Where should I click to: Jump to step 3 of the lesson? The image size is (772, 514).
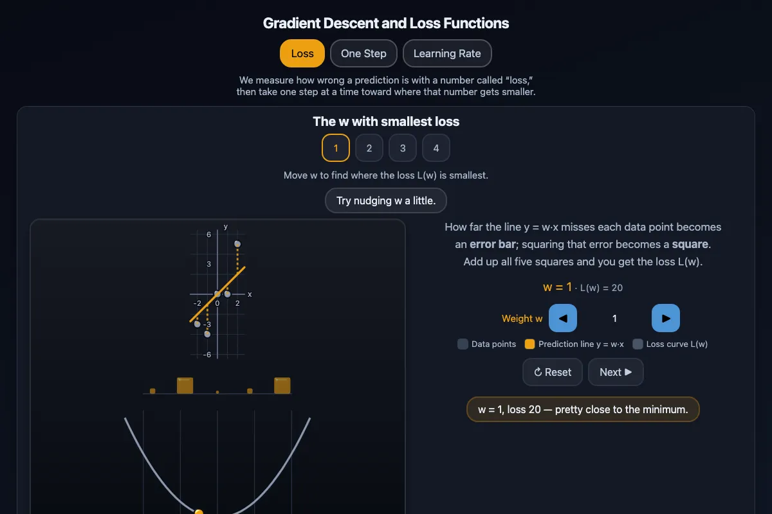pyautogui.click(x=403, y=148)
